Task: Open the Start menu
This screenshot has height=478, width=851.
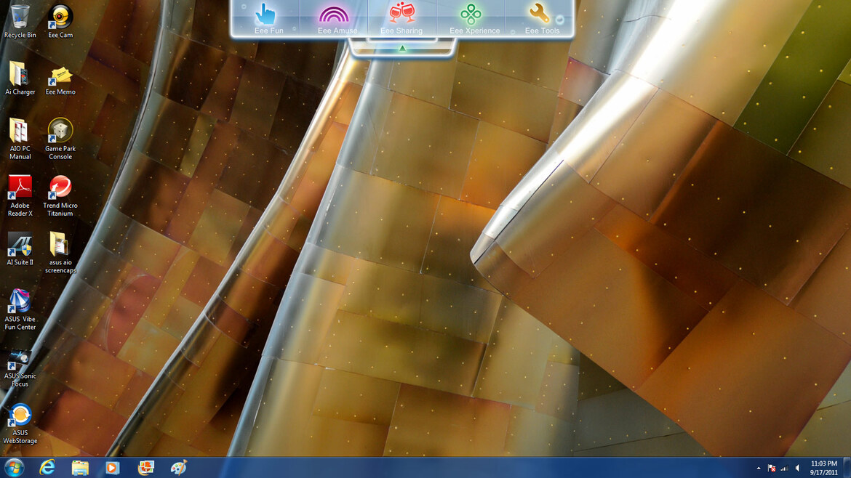Action: [x=15, y=468]
